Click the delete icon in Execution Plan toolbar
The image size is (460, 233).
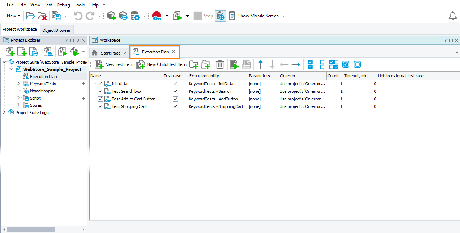[x=220, y=64]
